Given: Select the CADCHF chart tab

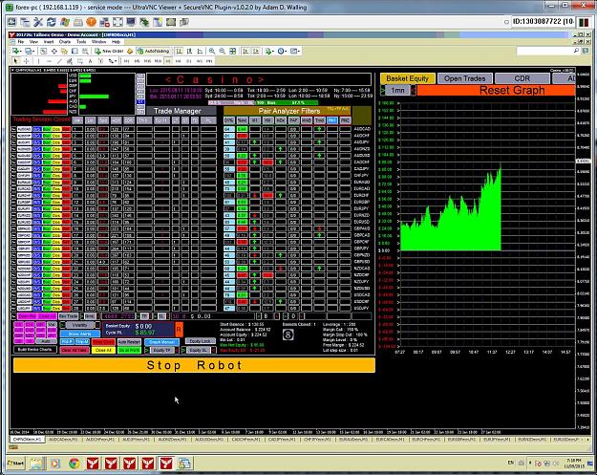Looking at the screenshot, I should click(x=245, y=440).
